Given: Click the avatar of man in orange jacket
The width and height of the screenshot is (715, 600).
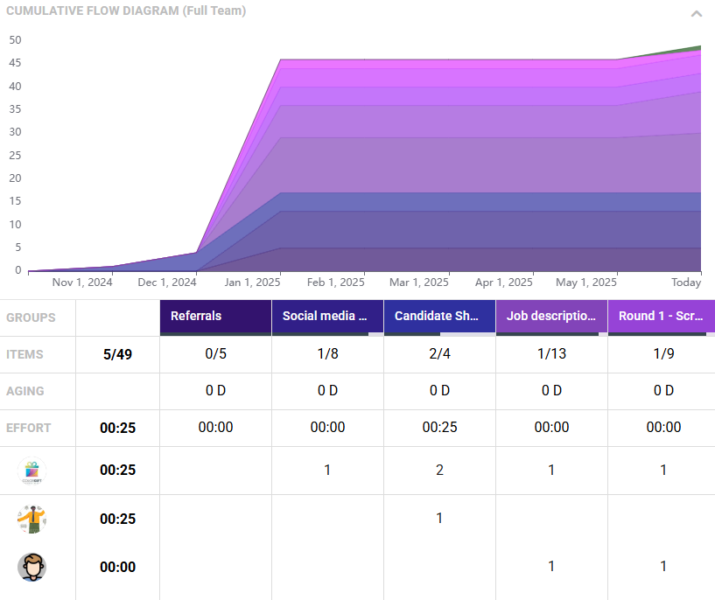Looking at the screenshot, I should pyautogui.click(x=32, y=519).
